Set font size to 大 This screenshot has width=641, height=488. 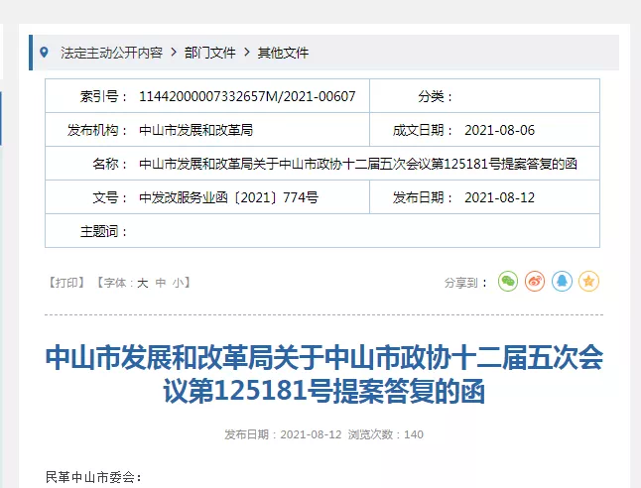142,283
